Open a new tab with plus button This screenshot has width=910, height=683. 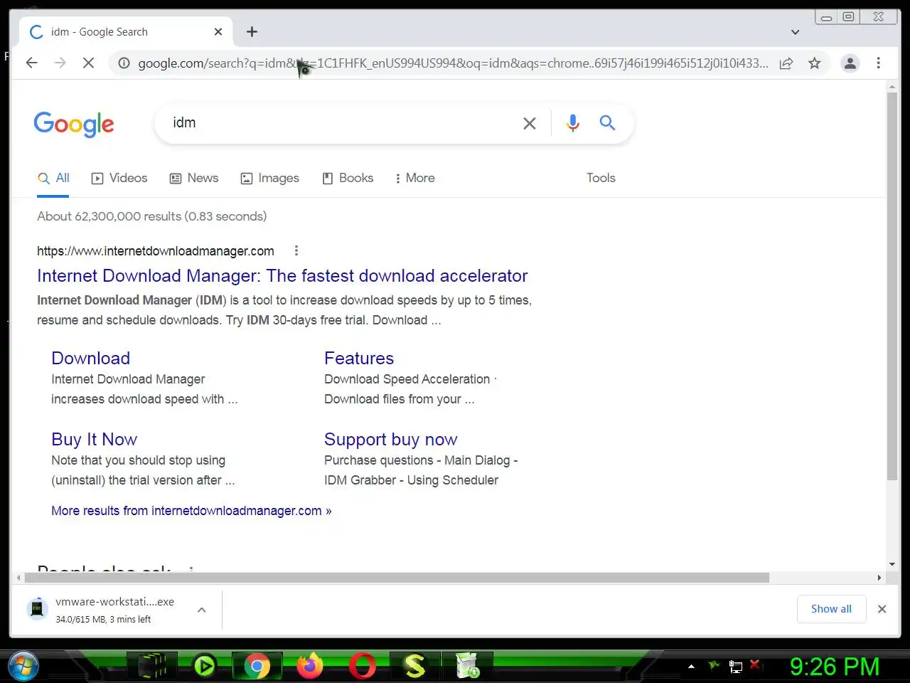coord(252,31)
